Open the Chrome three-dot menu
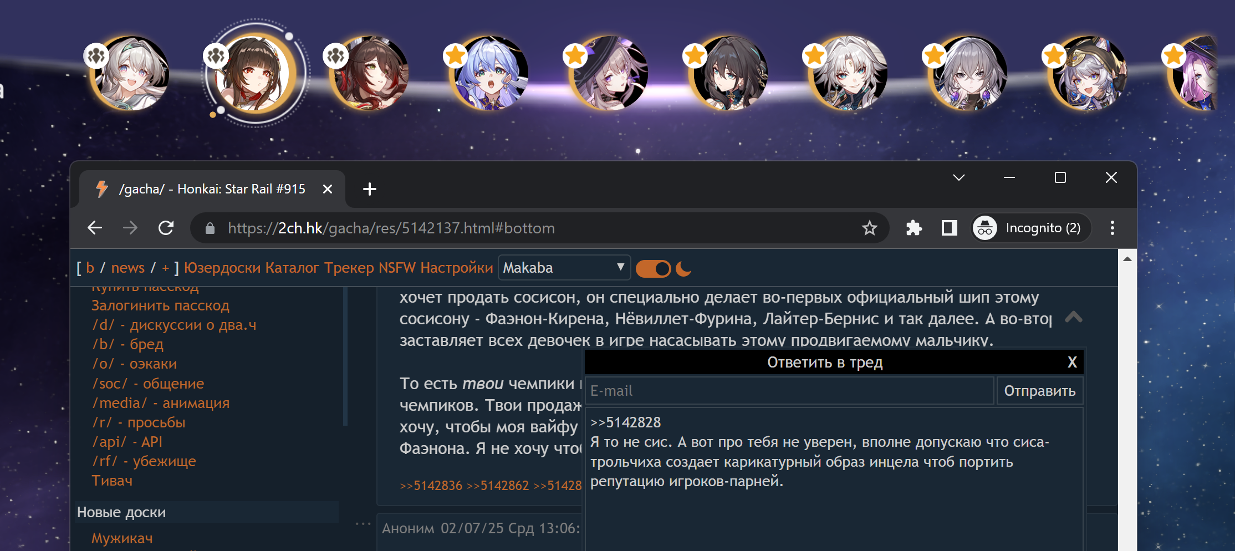Image resolution: width=1235 pixels, height=551 pixels. click(x=1112, y=228)
